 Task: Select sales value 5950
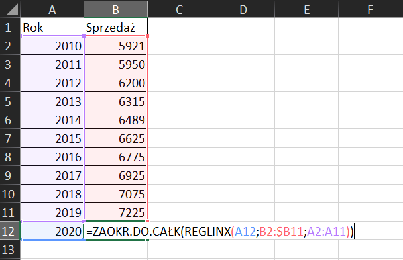pyautogui.click(x=115, y=64)
